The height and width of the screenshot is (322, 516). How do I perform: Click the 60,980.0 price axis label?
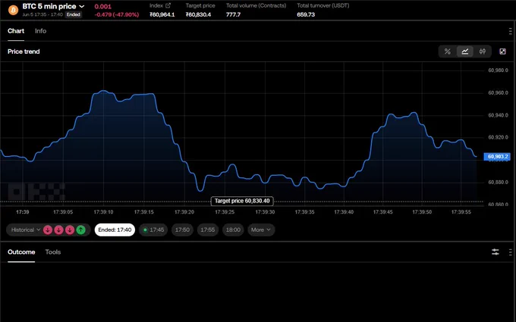coord(498,70)
